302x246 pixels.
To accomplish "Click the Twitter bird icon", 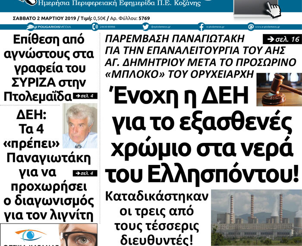I will click(146, 27).
